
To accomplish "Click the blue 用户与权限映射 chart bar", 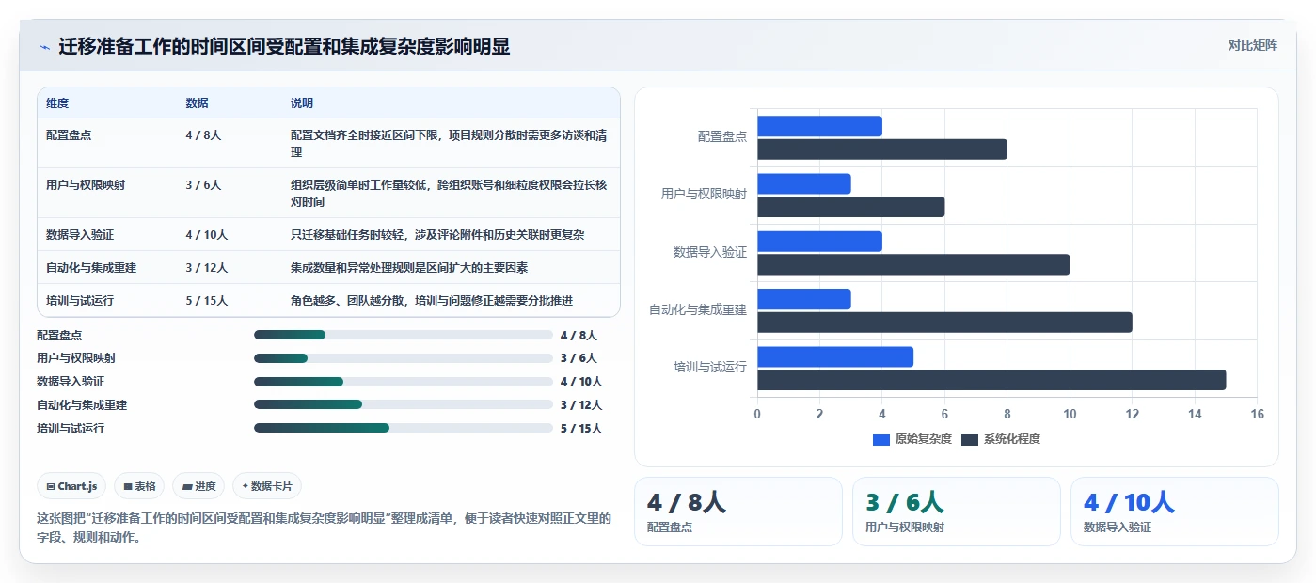I will click(x=804, y=183).
